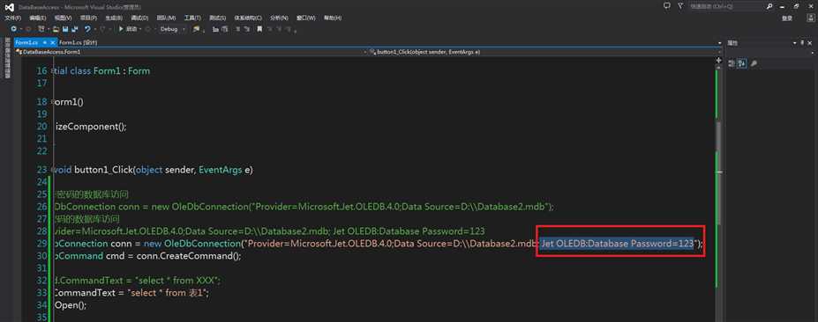818x322 pixels.
Task: Select the categorized view icon in Properties
Action: (732, 63)
